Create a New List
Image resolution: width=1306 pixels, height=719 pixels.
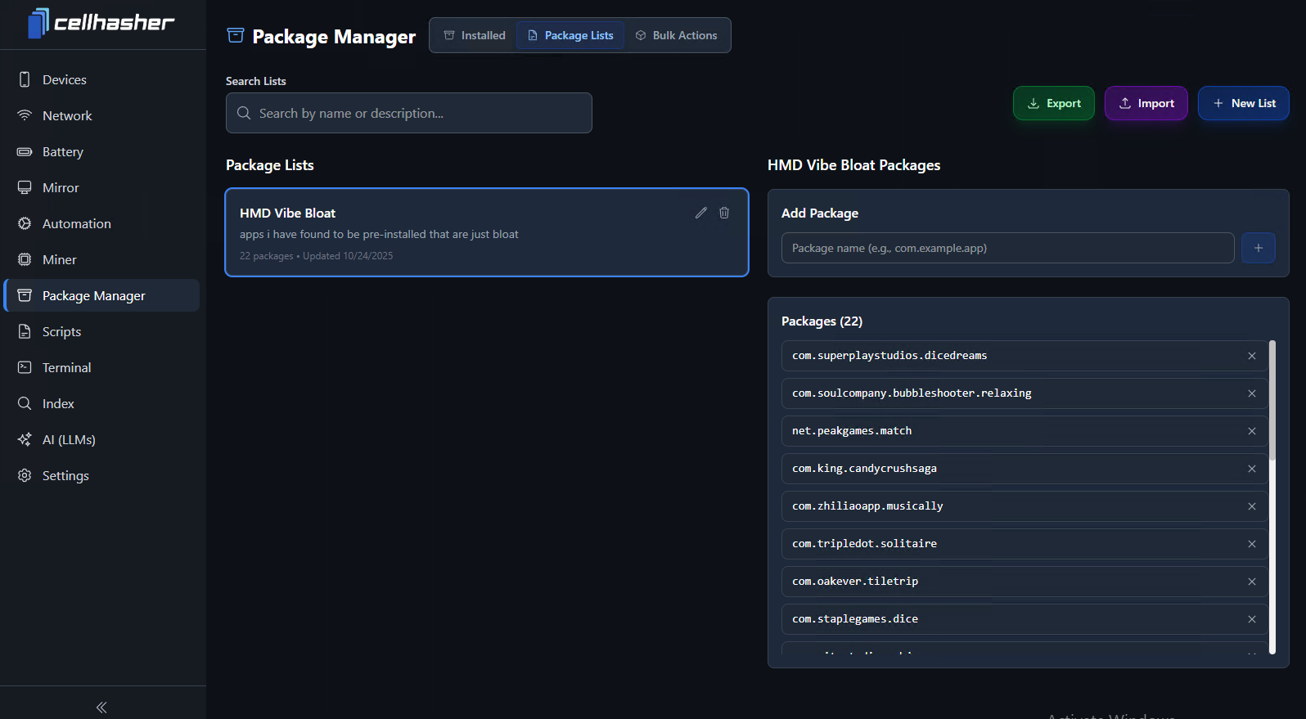tap(1243, 103)
